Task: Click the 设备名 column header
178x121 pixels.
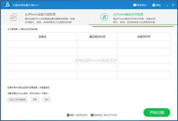Action: (42, 37)
